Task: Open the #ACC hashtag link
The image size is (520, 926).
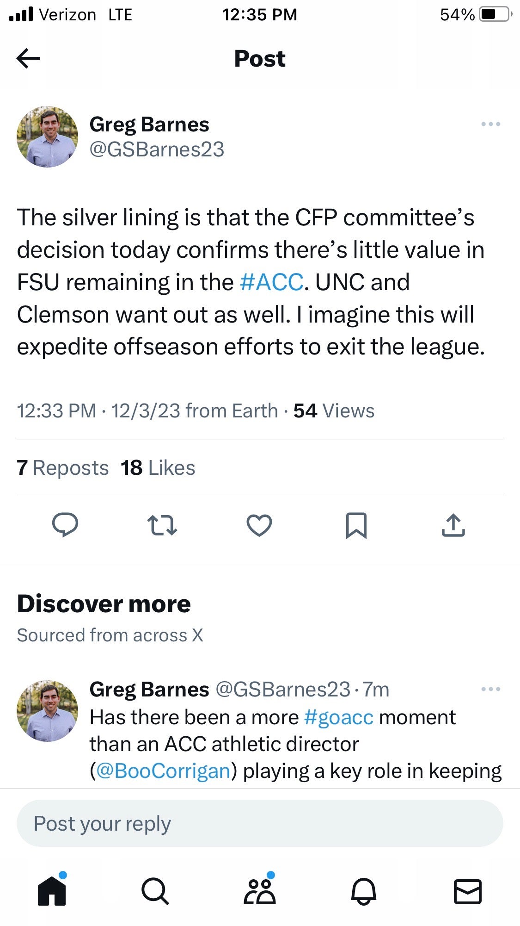Action: 271,282
